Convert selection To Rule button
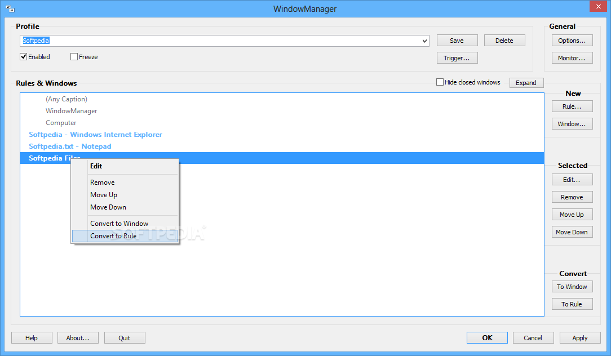The image size is (611, 356). (x=572, y=304)
